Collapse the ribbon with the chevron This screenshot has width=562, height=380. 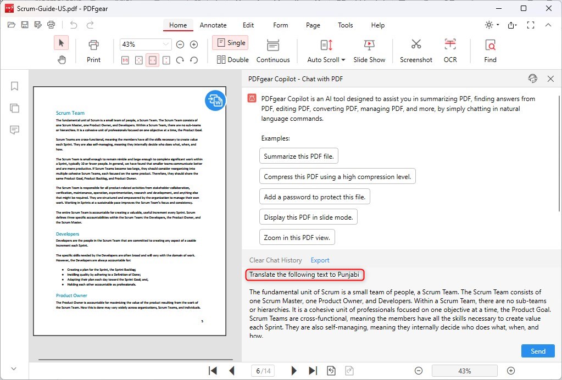click(548, 25)
